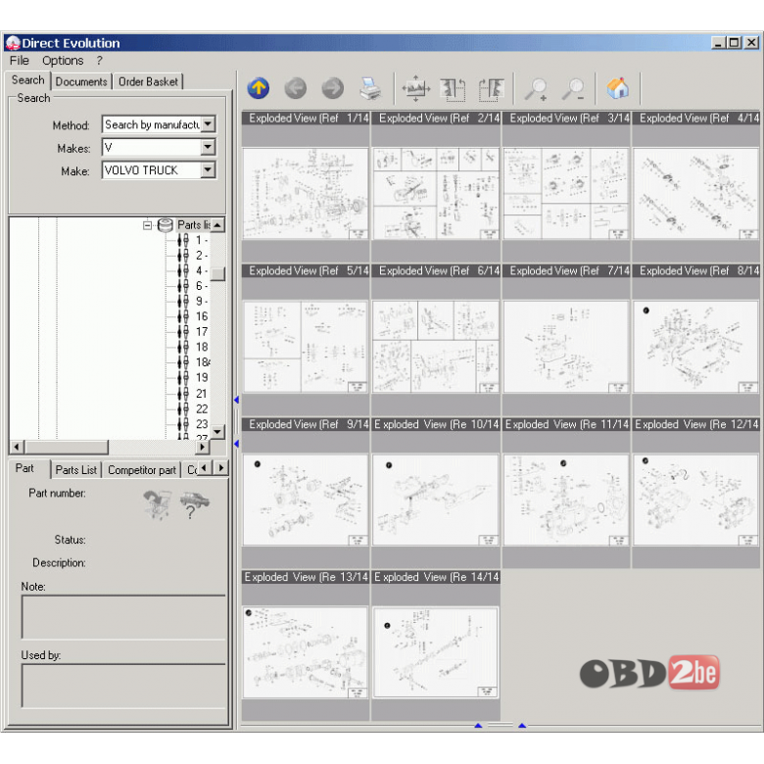
Task: Select tree item 4 in parts list
Action: (x=193, y=271)
